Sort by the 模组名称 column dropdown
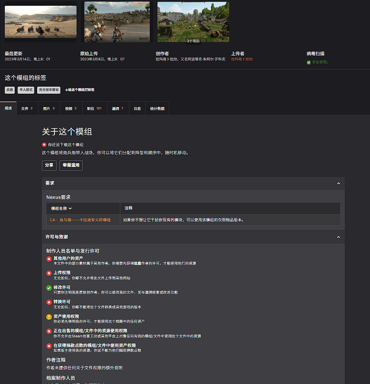This screenshot has width=370, height=384. click(x=61, y=208)
